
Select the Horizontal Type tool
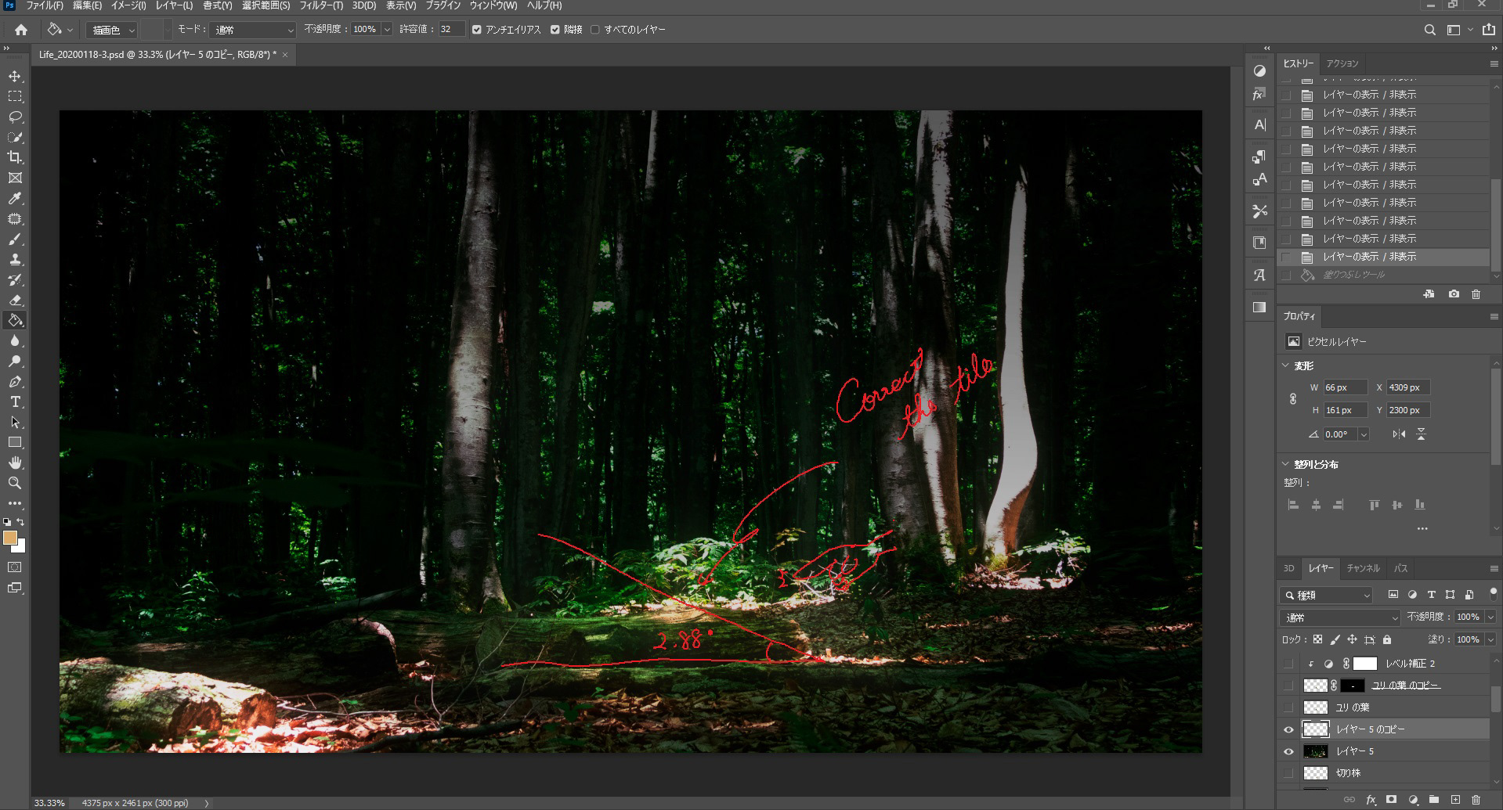[15, 402]
